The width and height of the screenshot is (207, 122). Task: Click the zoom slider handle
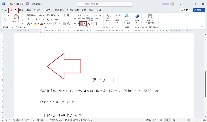189,120
